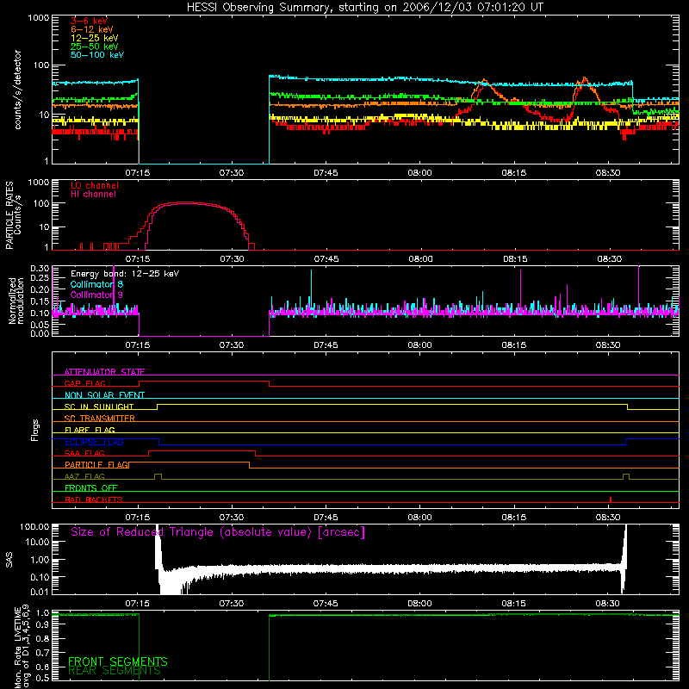Click the vertical Flags axis label
Image resolution: width=689 pixels, height=689 pixels.
point(34,430)
